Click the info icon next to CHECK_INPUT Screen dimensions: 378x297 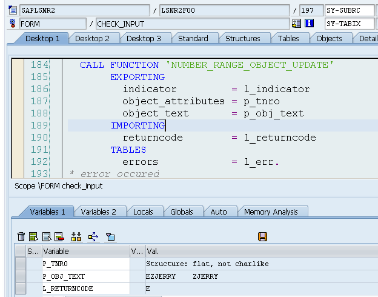point(309,24)
